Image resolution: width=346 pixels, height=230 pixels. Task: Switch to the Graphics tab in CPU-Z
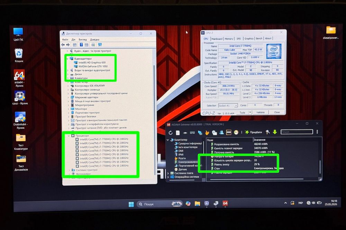tap(249, 39)
